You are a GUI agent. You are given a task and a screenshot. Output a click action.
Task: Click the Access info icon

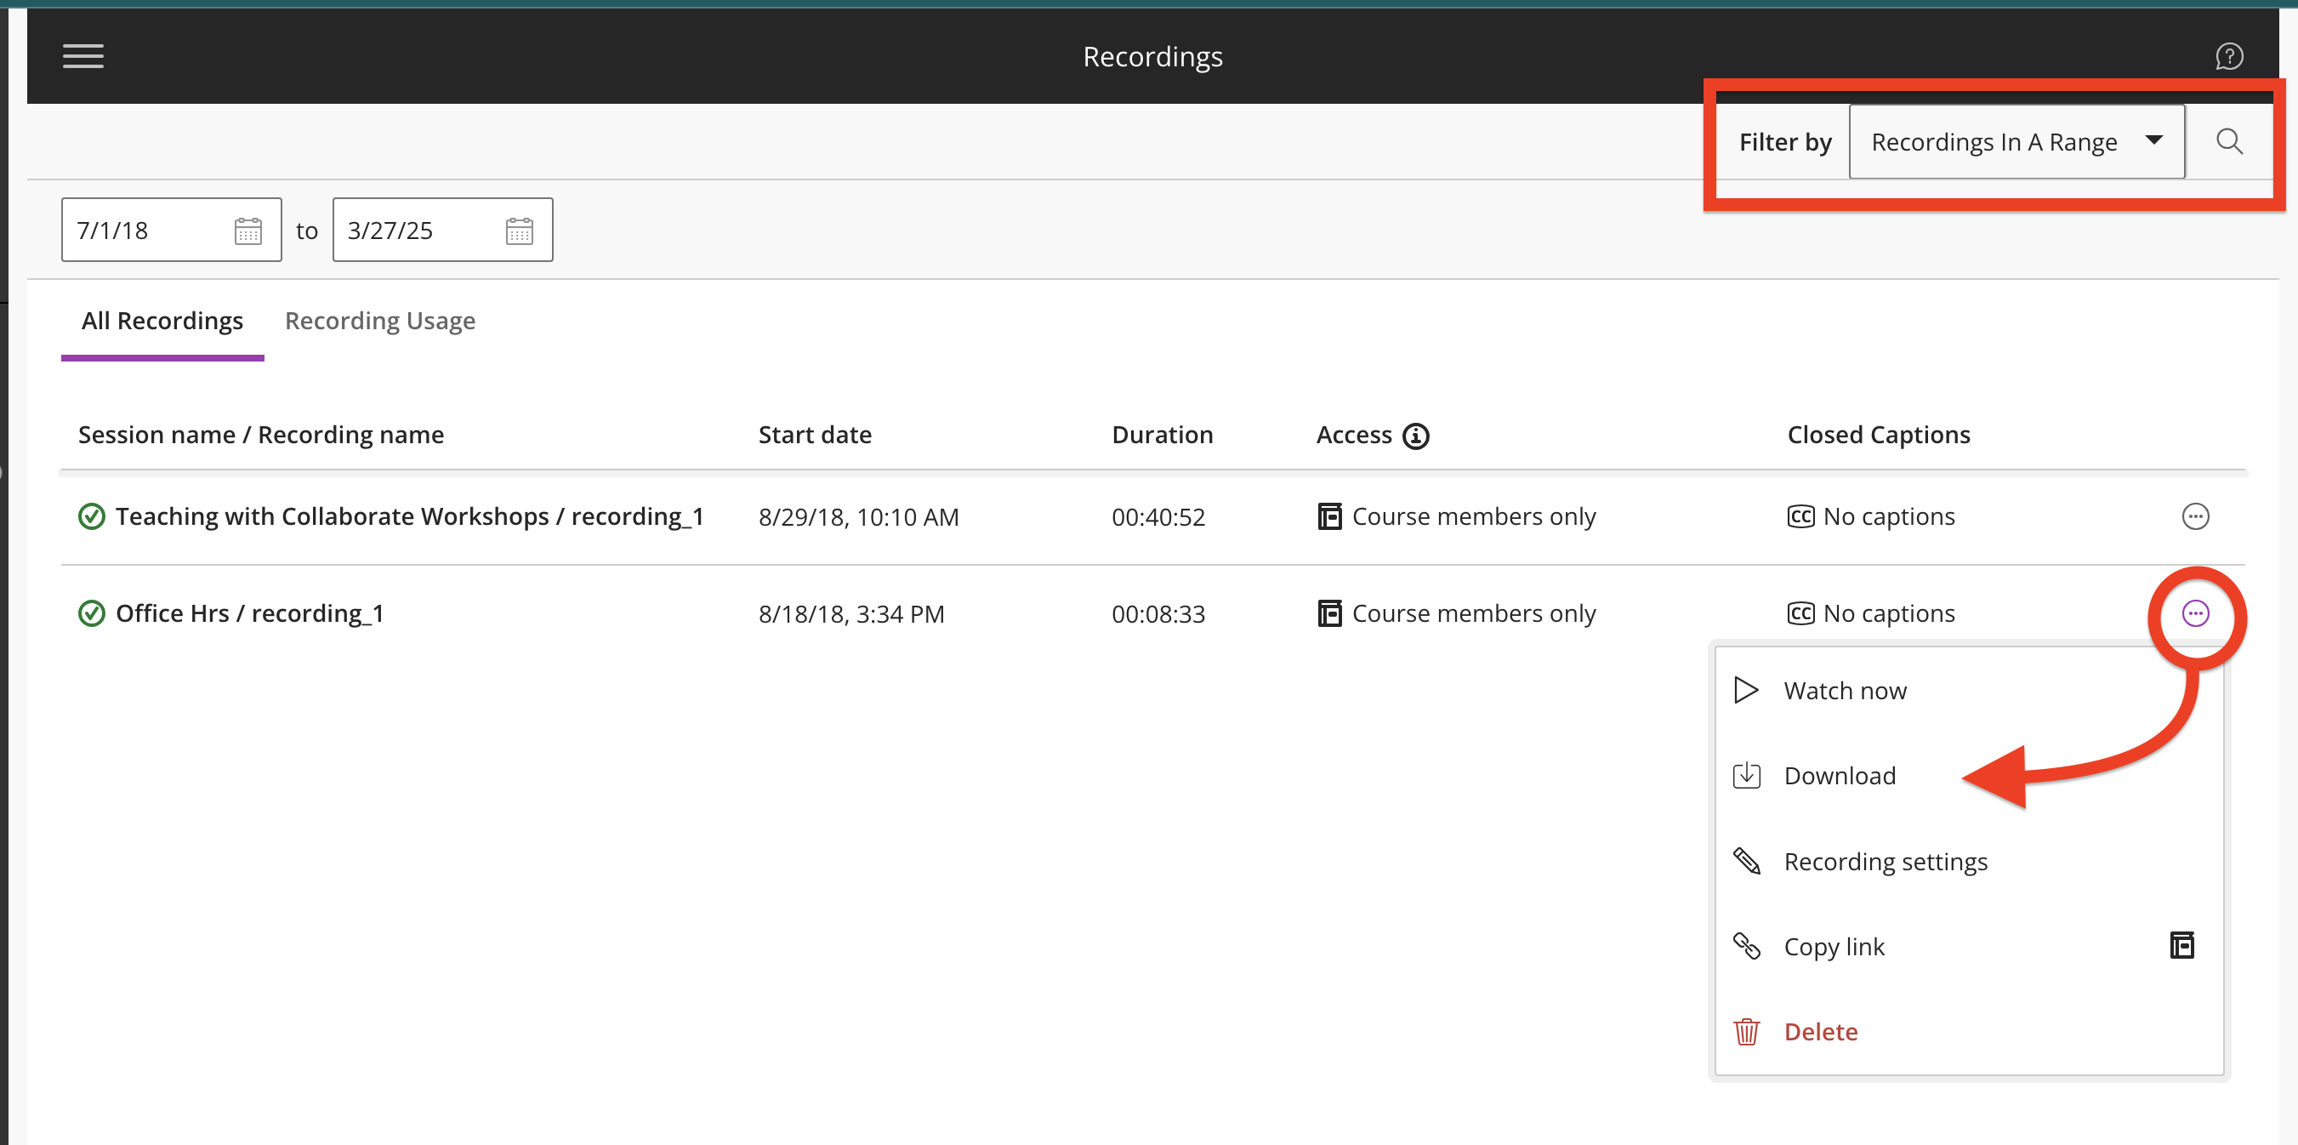tap(1416, 436)
